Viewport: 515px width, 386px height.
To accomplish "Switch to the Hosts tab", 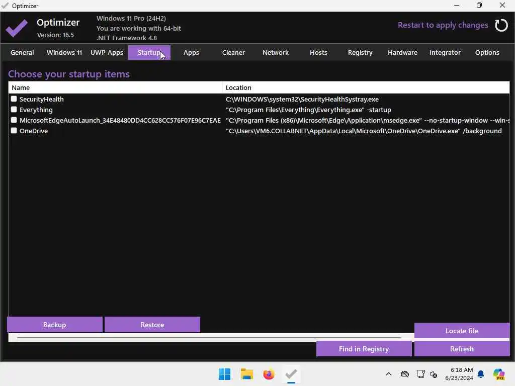I will pyautogui.click(x=318, y=52).
